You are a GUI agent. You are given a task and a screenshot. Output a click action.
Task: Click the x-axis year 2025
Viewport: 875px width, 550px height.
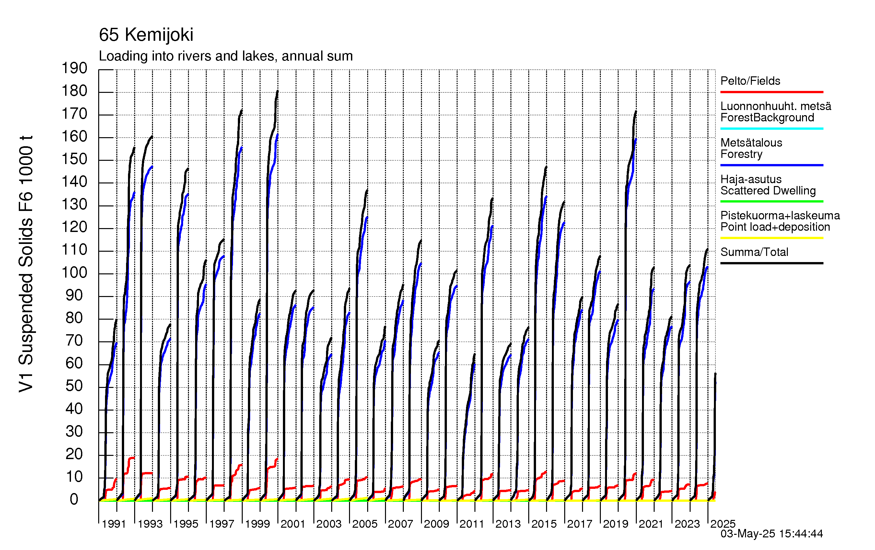click(x=723, y=524)
